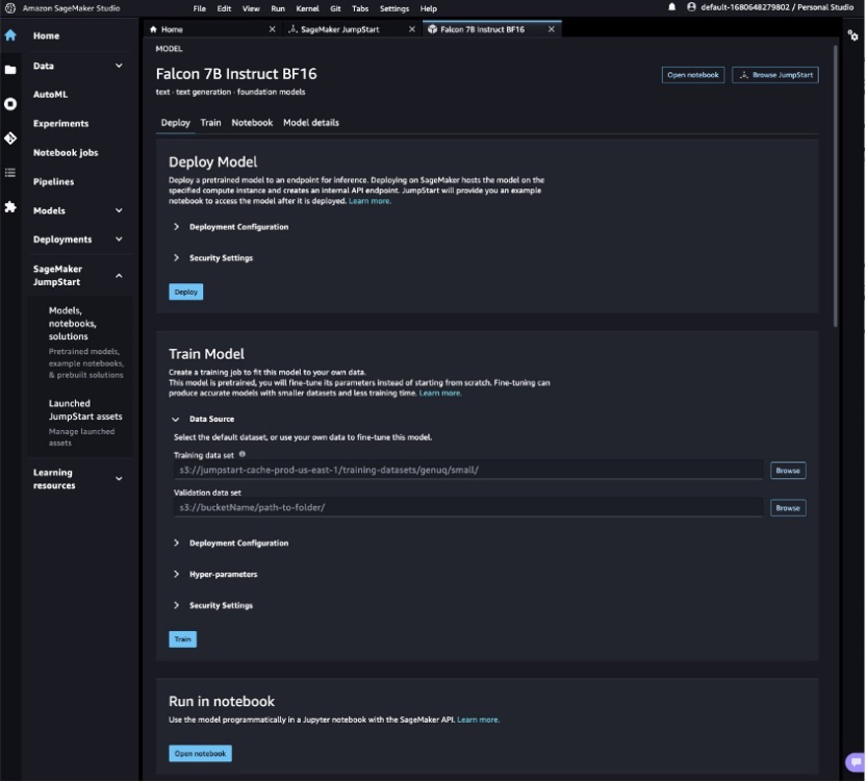Collapse the SageMaker JumpStart sidebar section
The width and height of the screenshot is (867, 782).
click(118, 276)
